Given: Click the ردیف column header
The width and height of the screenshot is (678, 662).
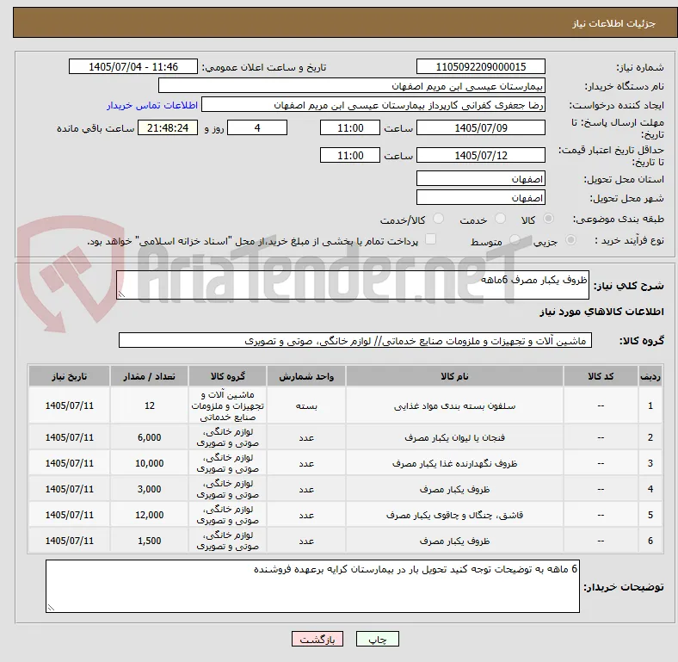Looking at the screenshot, I should (650, 376).
